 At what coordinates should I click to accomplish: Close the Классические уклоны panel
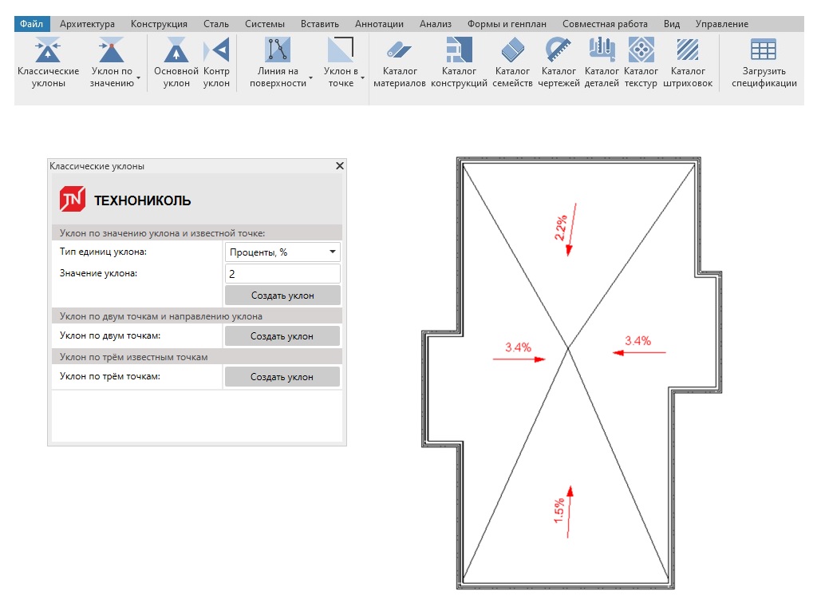pos(340,166)
